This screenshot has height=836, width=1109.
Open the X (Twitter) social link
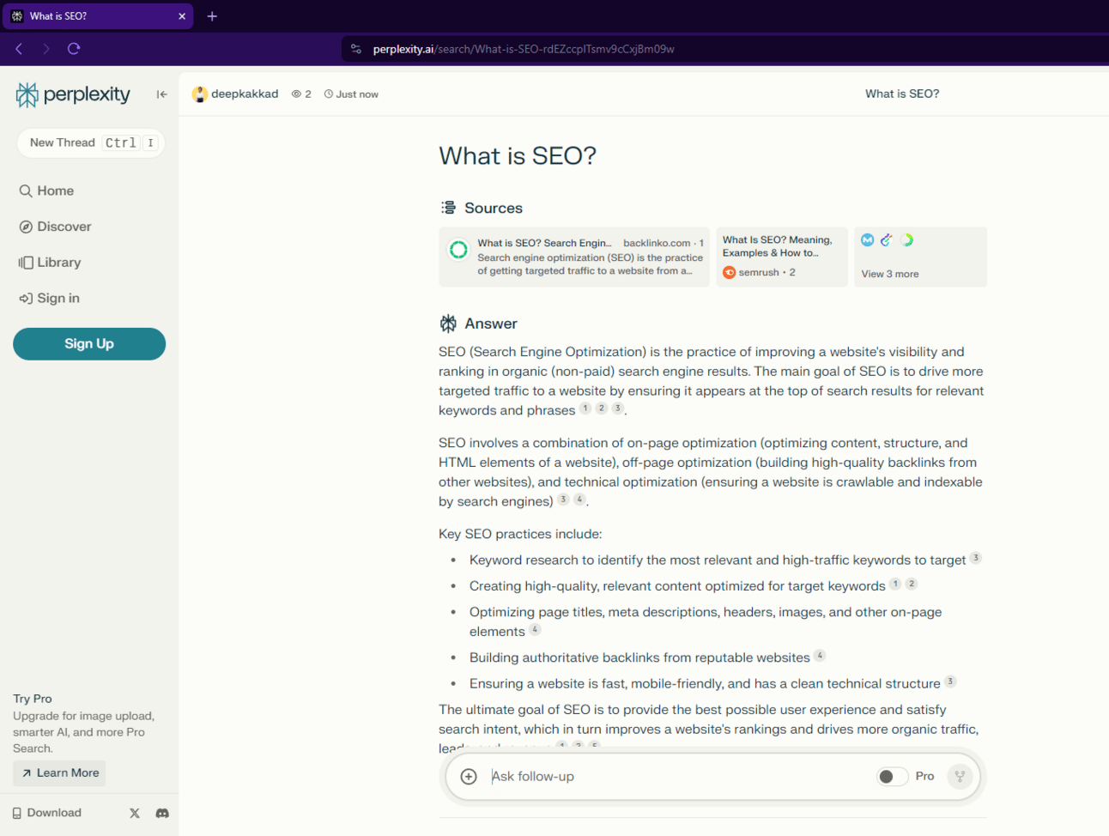click(x=135, y=813)
